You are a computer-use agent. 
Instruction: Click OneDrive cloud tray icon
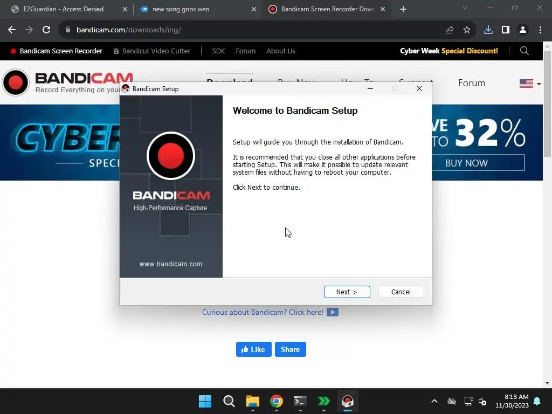(452, 401)
